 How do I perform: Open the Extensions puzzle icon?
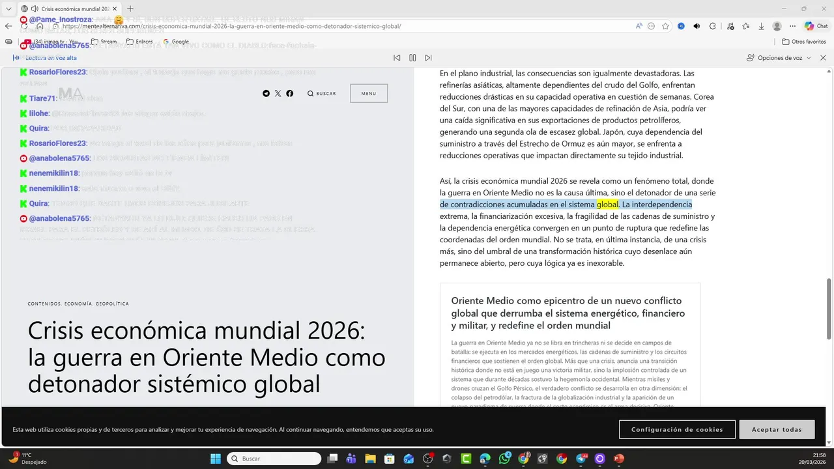pos(712,26)
